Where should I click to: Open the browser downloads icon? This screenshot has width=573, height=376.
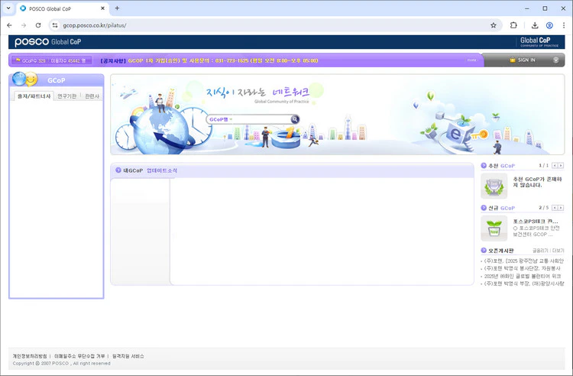(x=535, y=25)
